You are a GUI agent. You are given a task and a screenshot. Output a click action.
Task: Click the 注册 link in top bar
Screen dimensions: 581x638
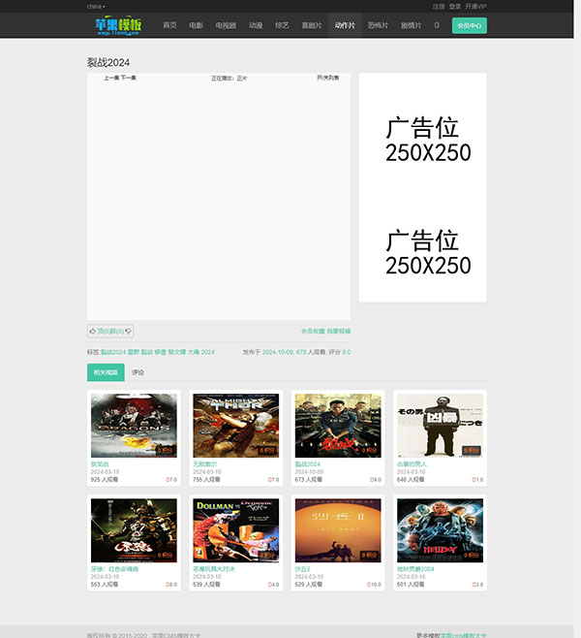point(439,6)
